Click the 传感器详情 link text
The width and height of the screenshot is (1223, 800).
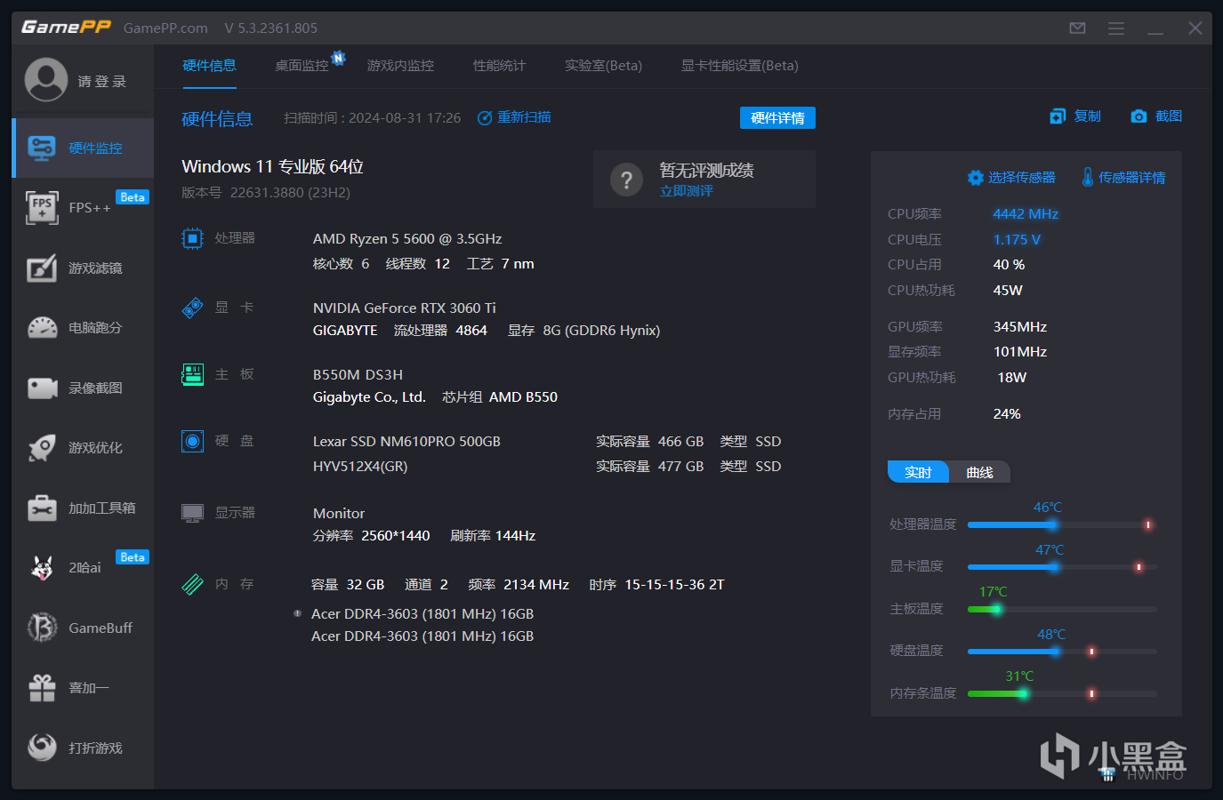pyautogui.click(x=1131, y=178)
